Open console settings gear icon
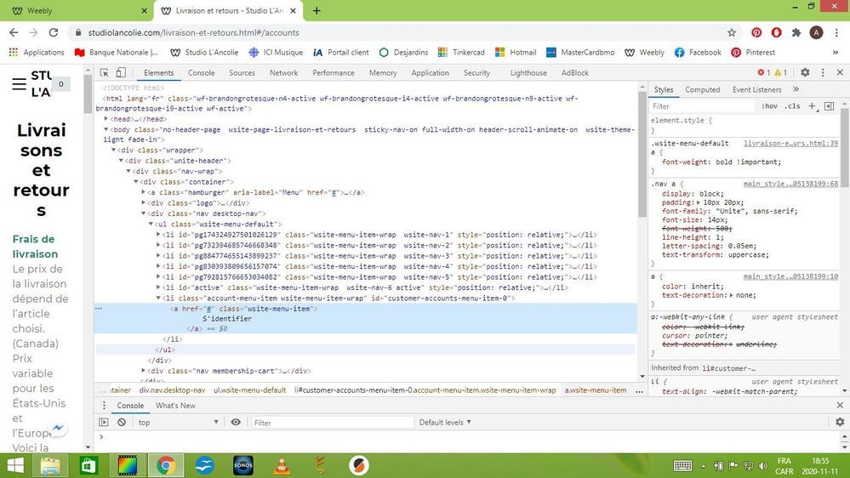Viewport: 850px width, 478px height. pos(840,423)
